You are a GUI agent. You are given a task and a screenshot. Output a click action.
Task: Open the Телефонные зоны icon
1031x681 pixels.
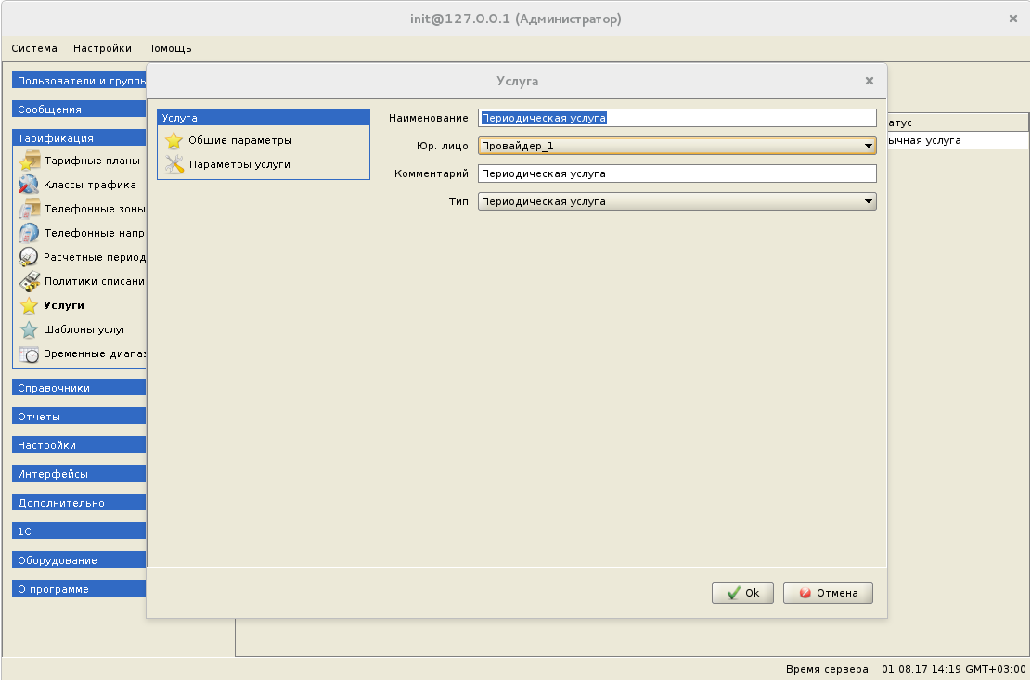pos(29,209)
